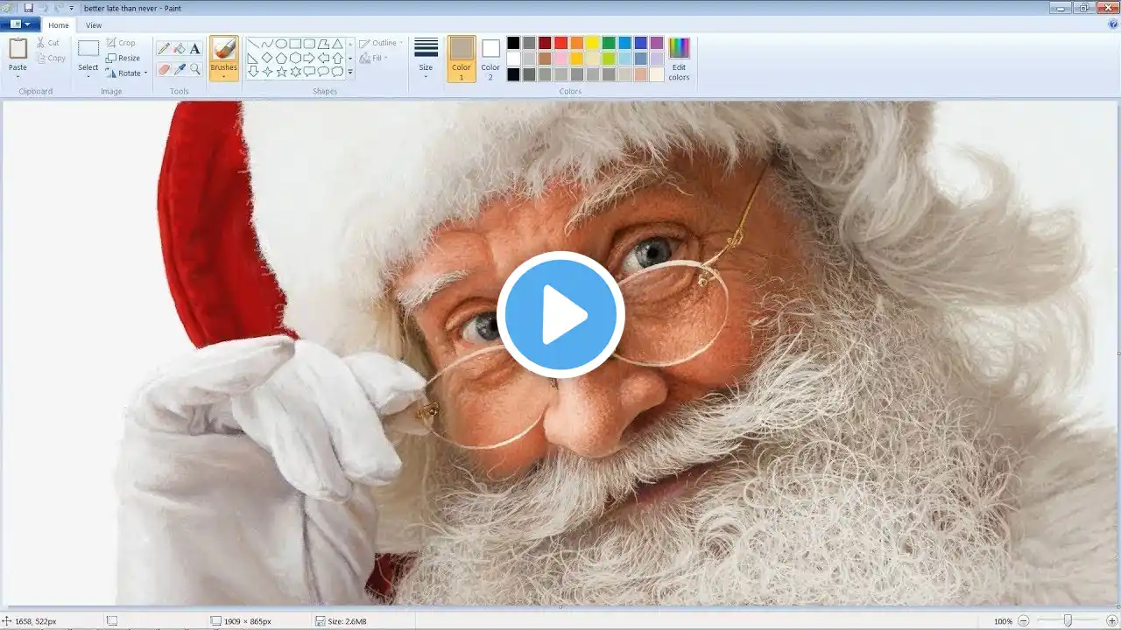
Task: Pick the Four-point star shape
Action: tap(267, 72)
